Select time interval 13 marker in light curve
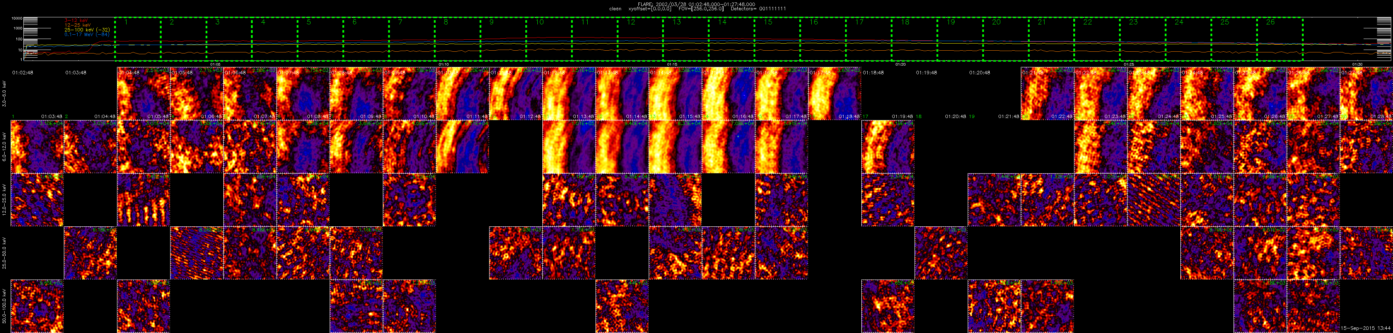 tap(677, 22)
